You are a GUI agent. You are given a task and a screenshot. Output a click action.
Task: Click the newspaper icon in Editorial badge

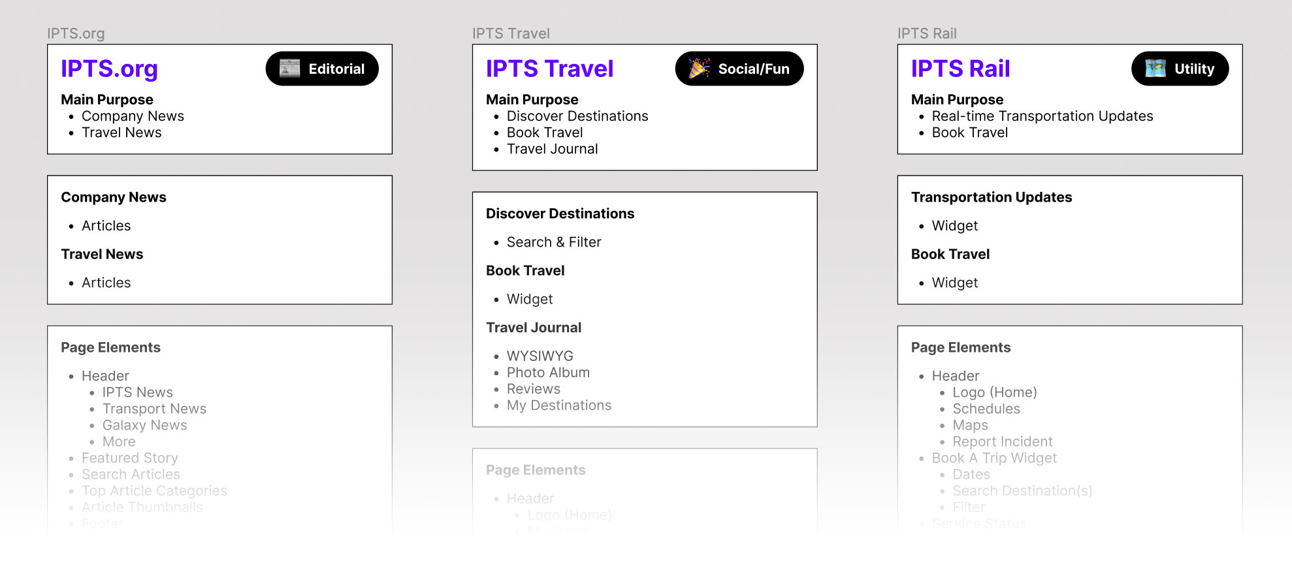click(x=289, y=69)
